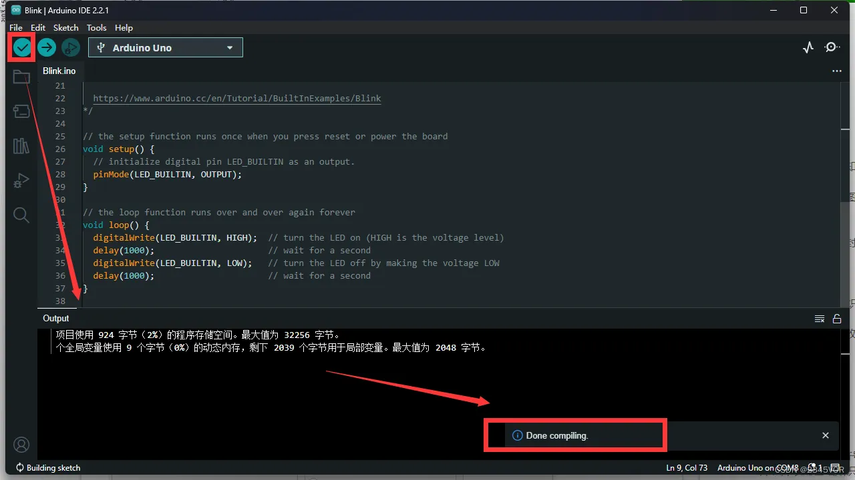Click on pinMode(LED_BUILTIN, OUTPUT) line
The height and width of the screenshot is (480, 855).
[x=168, y=175]
